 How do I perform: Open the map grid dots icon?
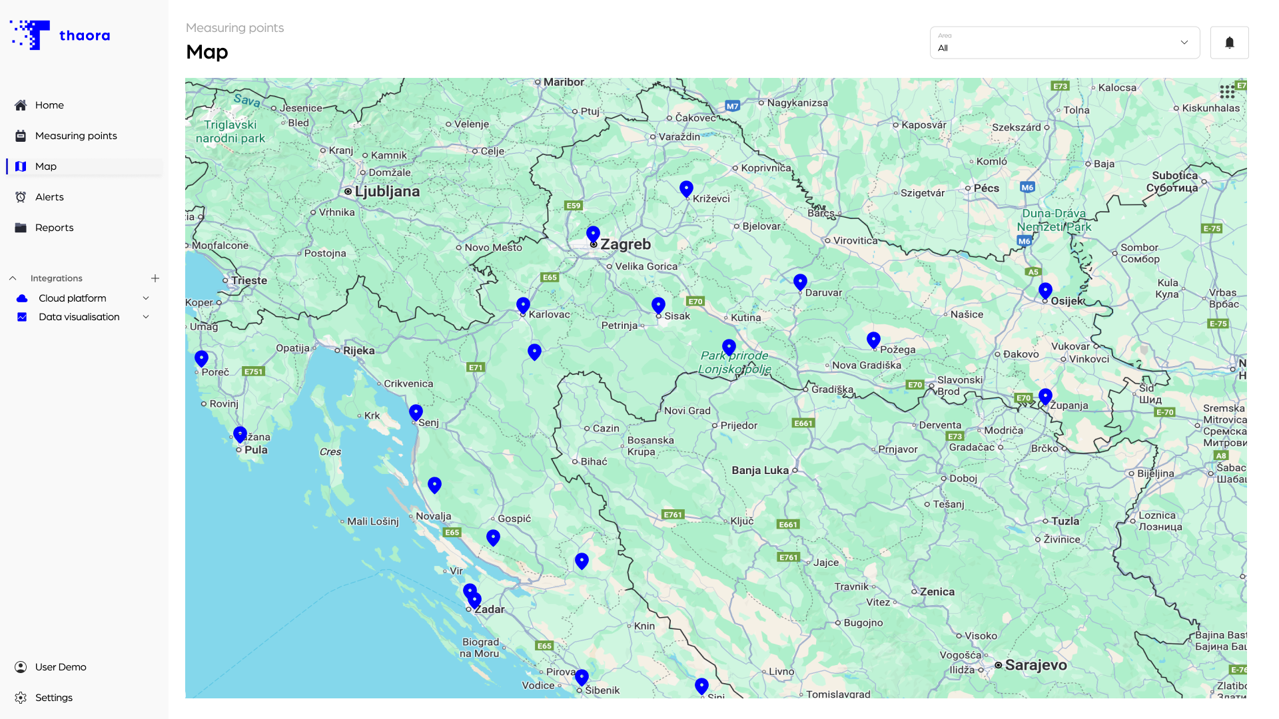point(1226,92)
